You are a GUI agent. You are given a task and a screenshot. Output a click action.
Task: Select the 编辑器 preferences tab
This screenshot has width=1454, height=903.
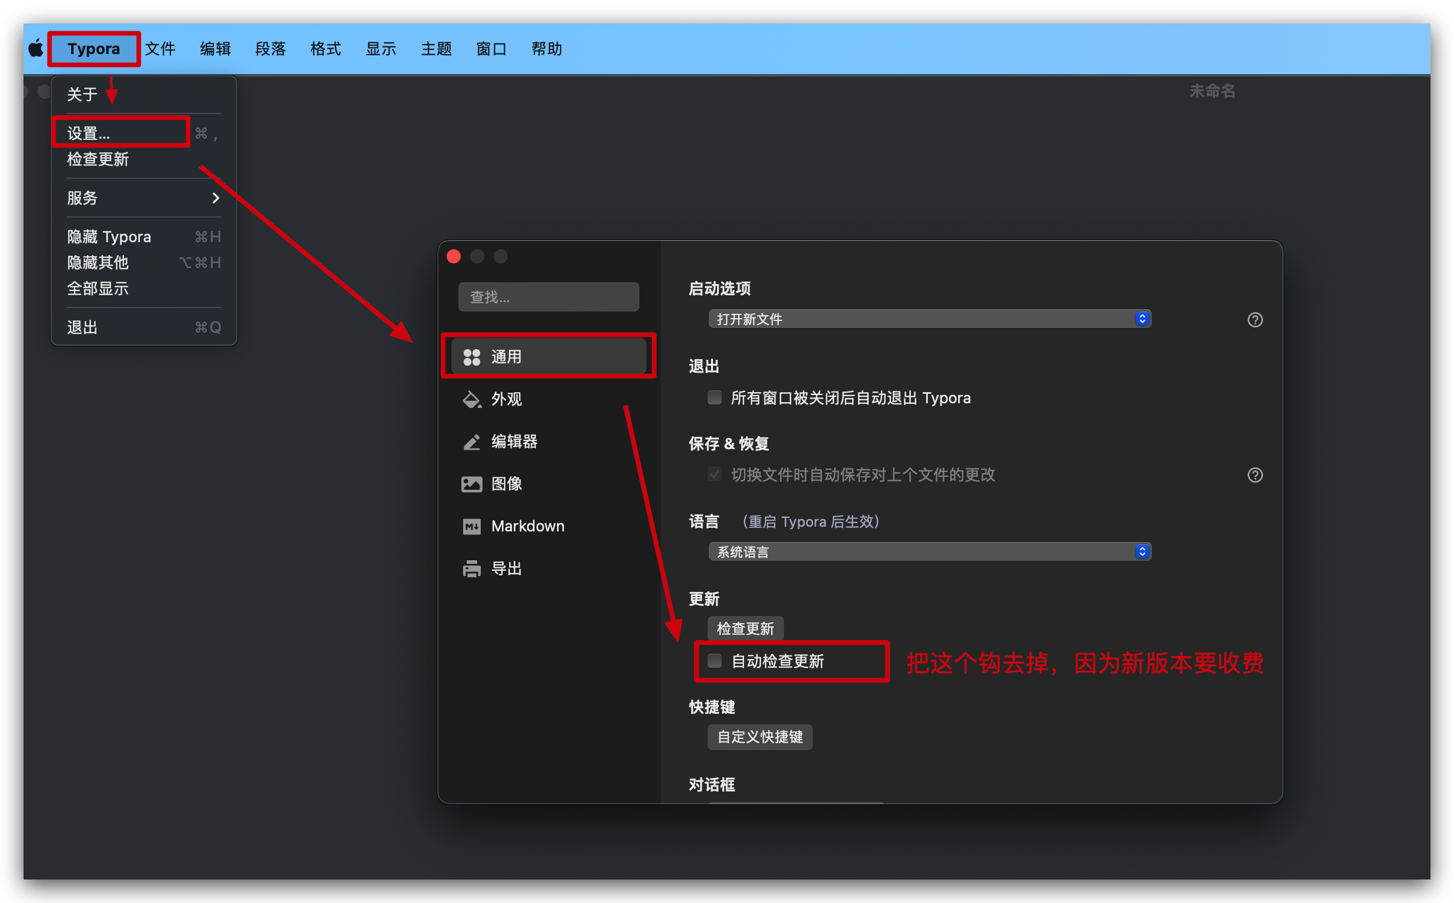(x=548, y=442)
